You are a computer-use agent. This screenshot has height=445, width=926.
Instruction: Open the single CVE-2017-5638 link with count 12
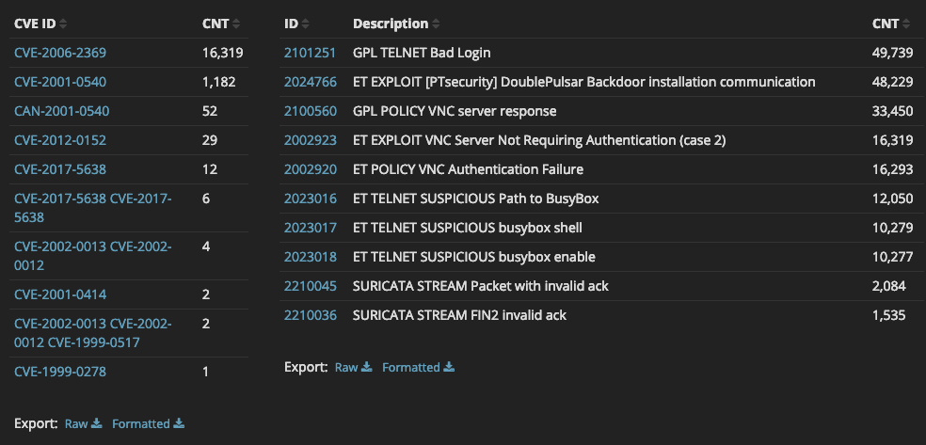(x=60, y=169)
